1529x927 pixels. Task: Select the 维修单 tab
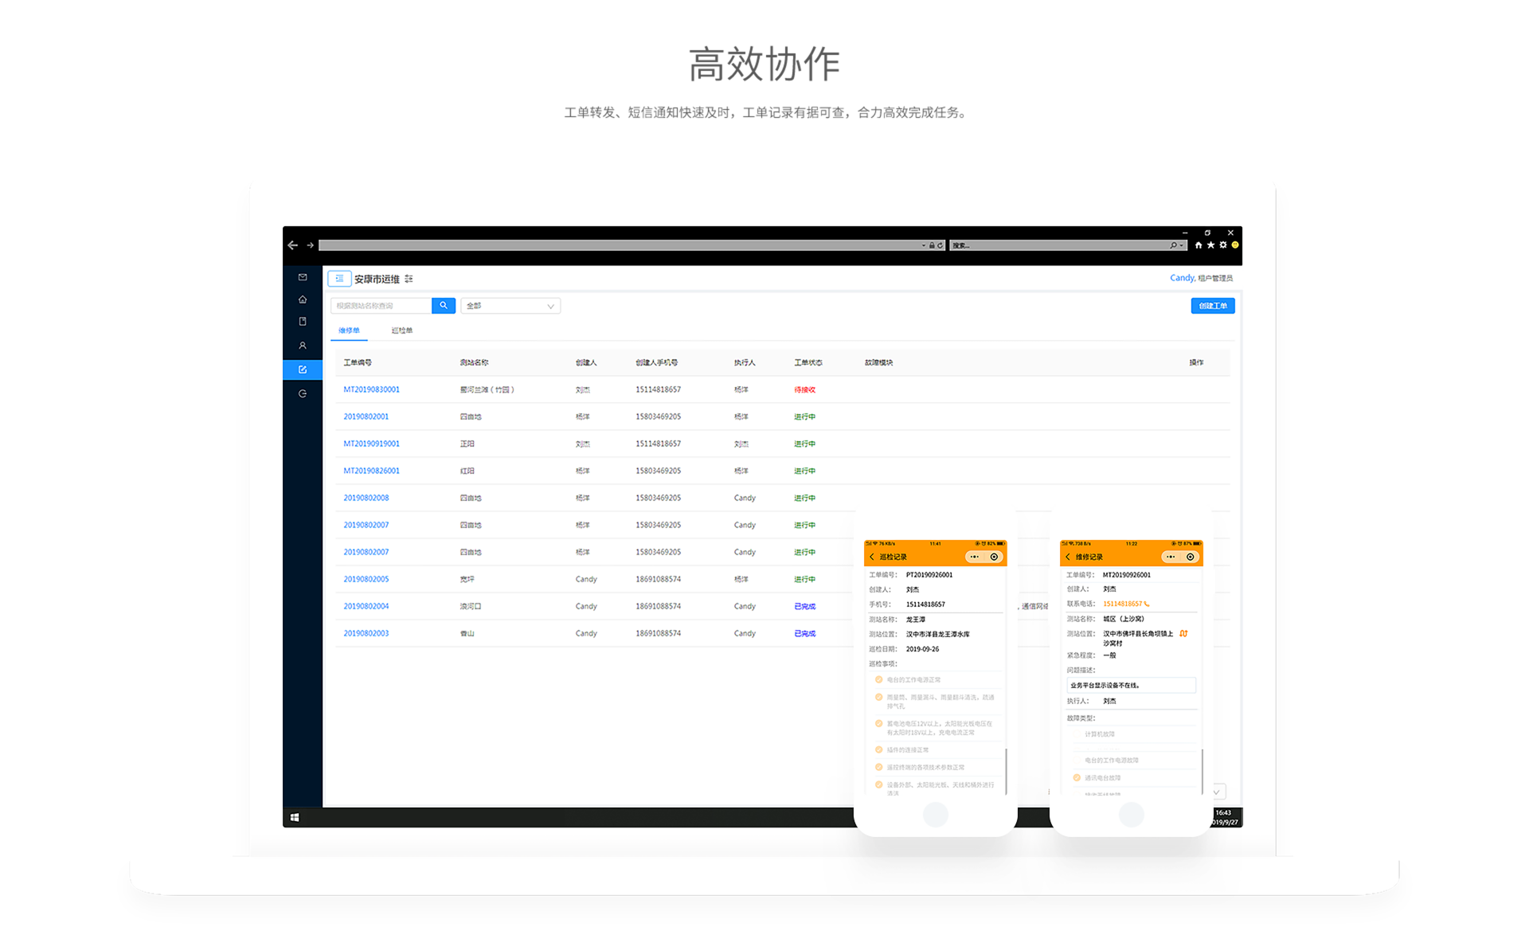point(349,331)
